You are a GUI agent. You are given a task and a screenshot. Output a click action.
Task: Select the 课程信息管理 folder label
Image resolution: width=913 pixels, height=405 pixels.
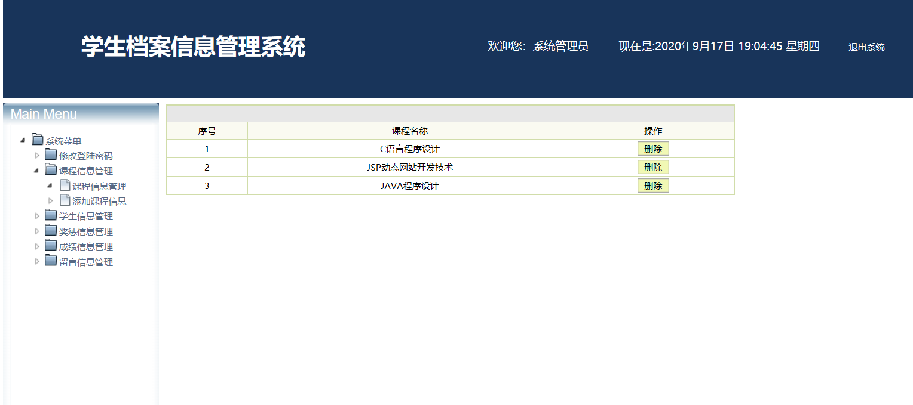[x=86, y=171]
